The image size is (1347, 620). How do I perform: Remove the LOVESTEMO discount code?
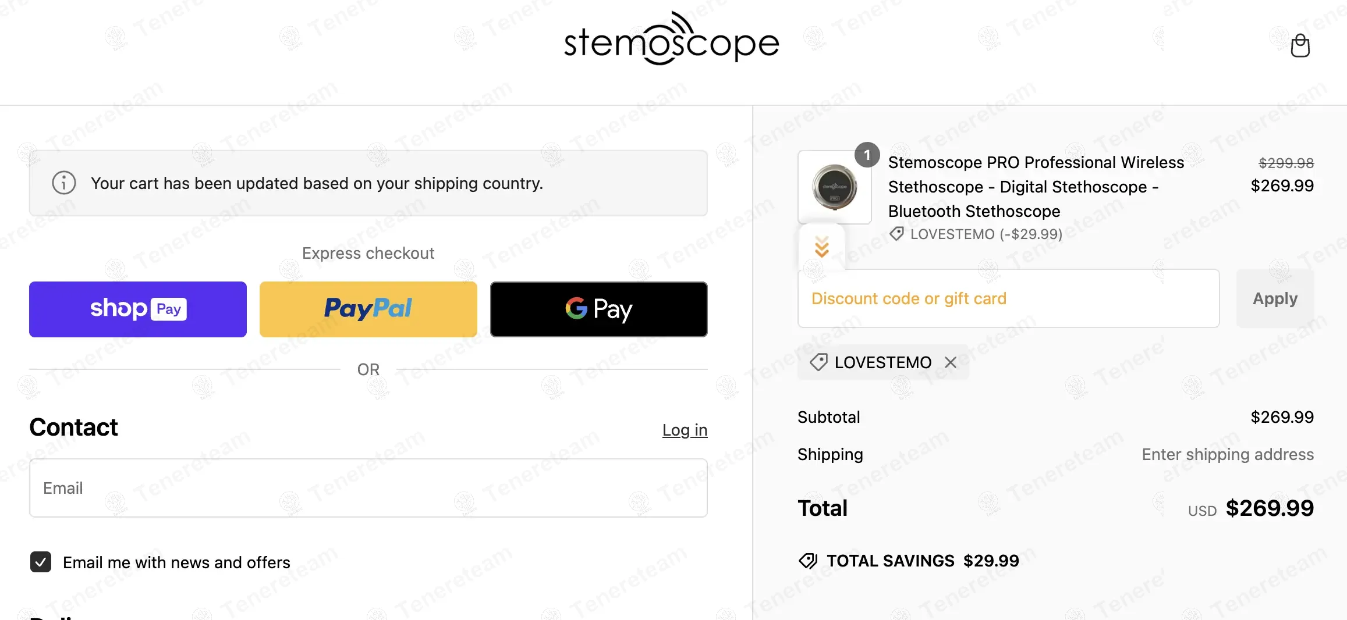951,362
